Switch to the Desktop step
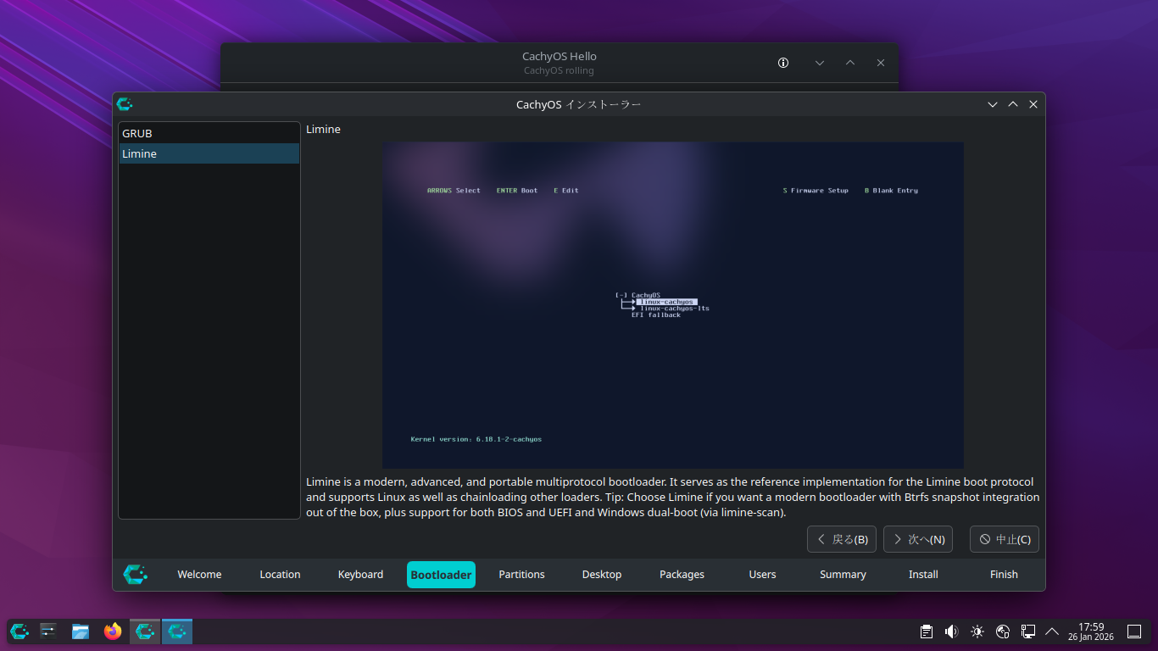The height and width of the screenshot is (651, 1158). click(602, 575)
